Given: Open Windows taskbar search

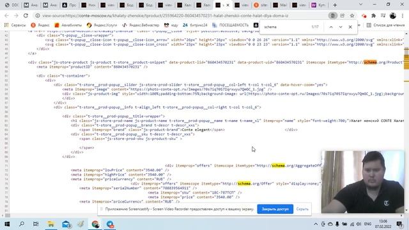Looking at the screenshot, I should [x=22, y=224].
